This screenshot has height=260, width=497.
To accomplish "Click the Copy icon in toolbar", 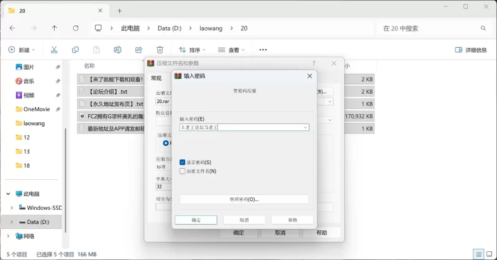I will click(75, 50).
